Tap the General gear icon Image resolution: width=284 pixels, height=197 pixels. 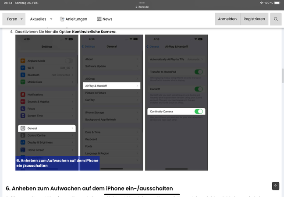coord(23,128)
